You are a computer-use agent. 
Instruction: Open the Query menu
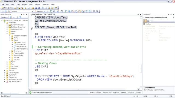pyautogui.click(x=18, y=5)
